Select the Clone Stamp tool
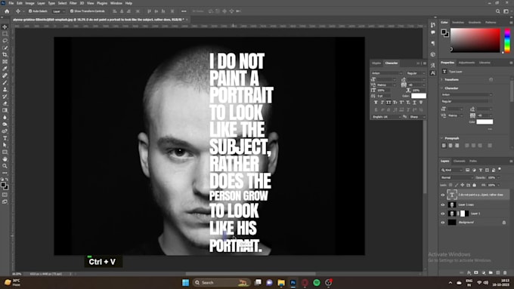 5,89
